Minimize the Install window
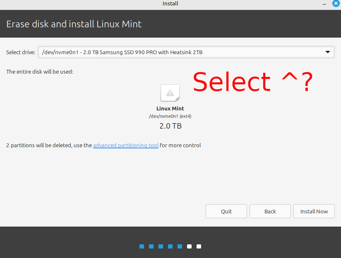 click(324, 4)
